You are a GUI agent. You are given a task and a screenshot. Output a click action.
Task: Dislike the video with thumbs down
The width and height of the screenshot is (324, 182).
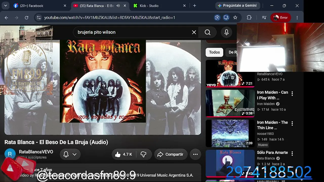pyautogui.click(x=144, y=154)
